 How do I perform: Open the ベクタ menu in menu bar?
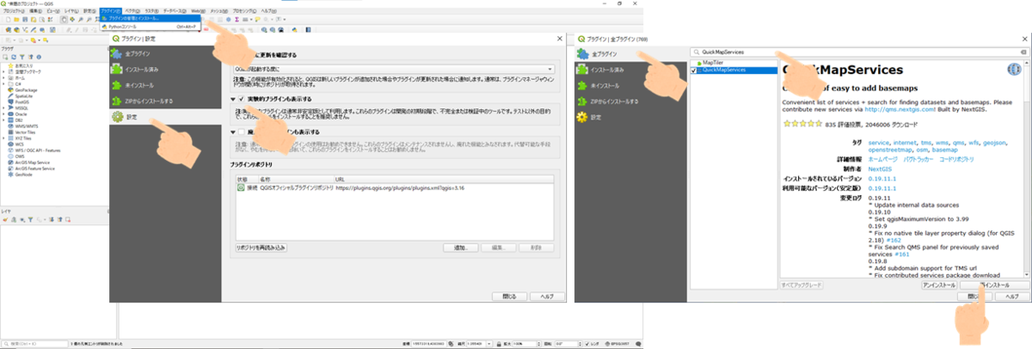(x=132, y=10)
